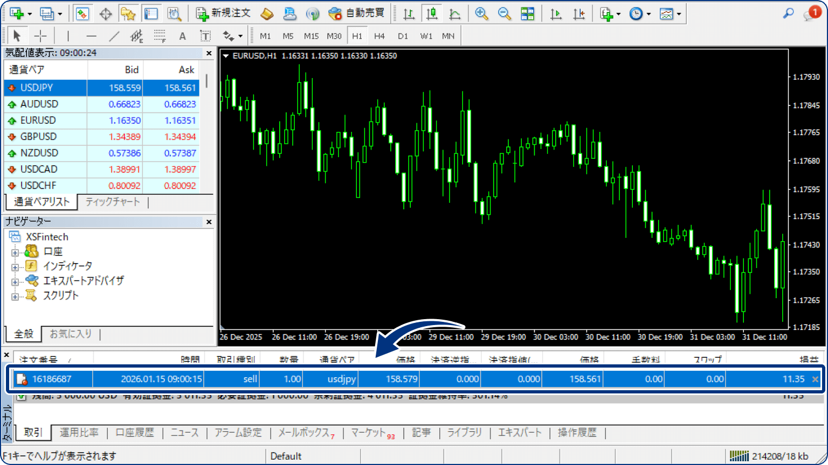The image size is (828, 465).
Task: Toggle the H1 timeframe button
Action: pos(357,36)
